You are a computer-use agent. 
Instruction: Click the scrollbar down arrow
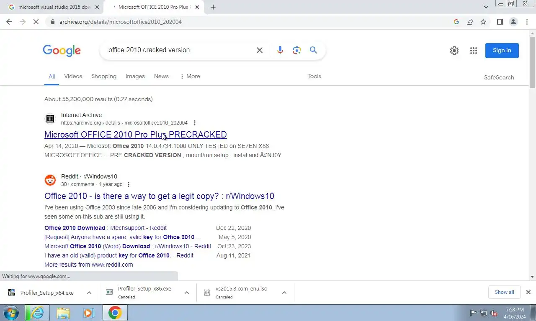point(532,277)
